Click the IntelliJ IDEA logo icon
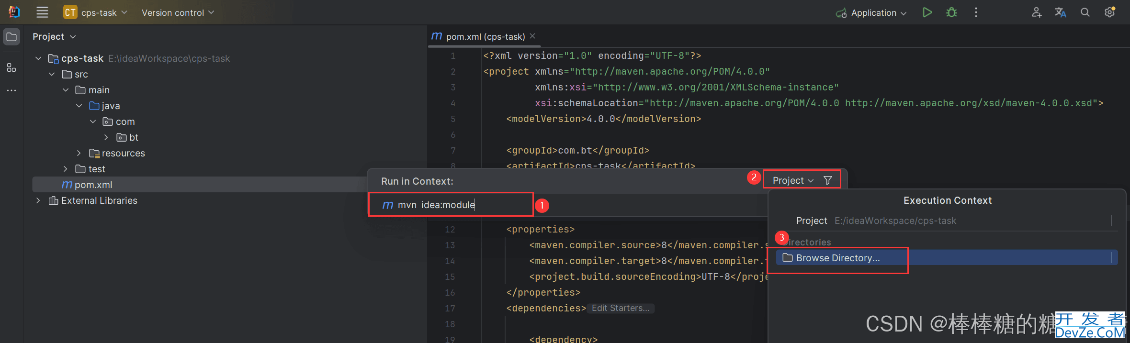 [x=14, y=12]
